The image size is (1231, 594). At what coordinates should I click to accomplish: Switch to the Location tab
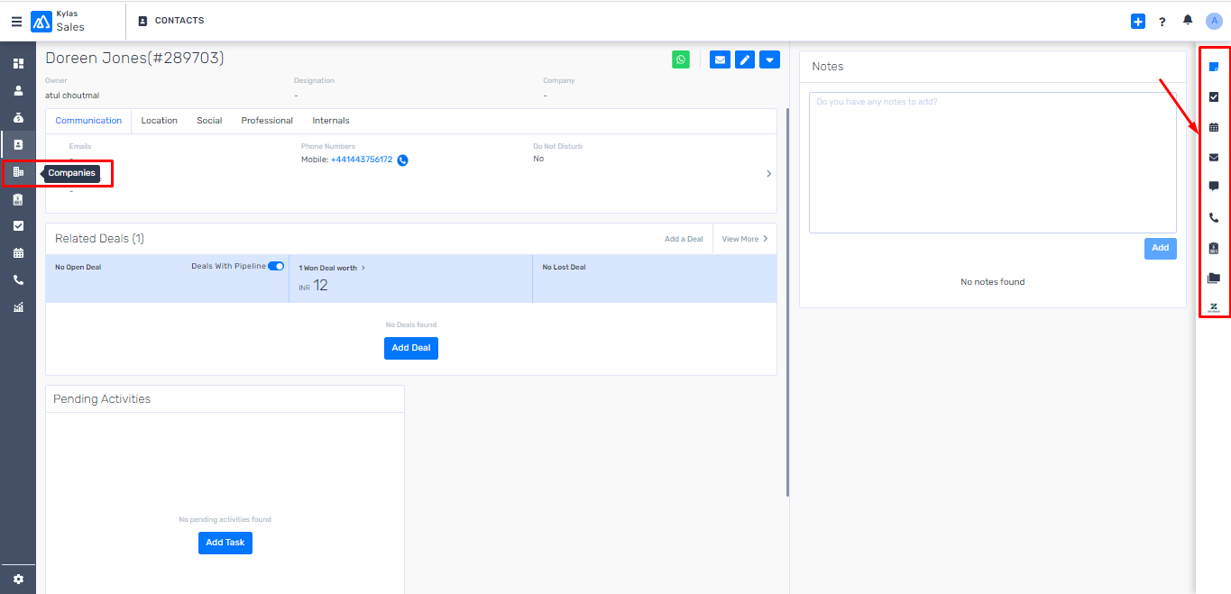tap(159, 121)
